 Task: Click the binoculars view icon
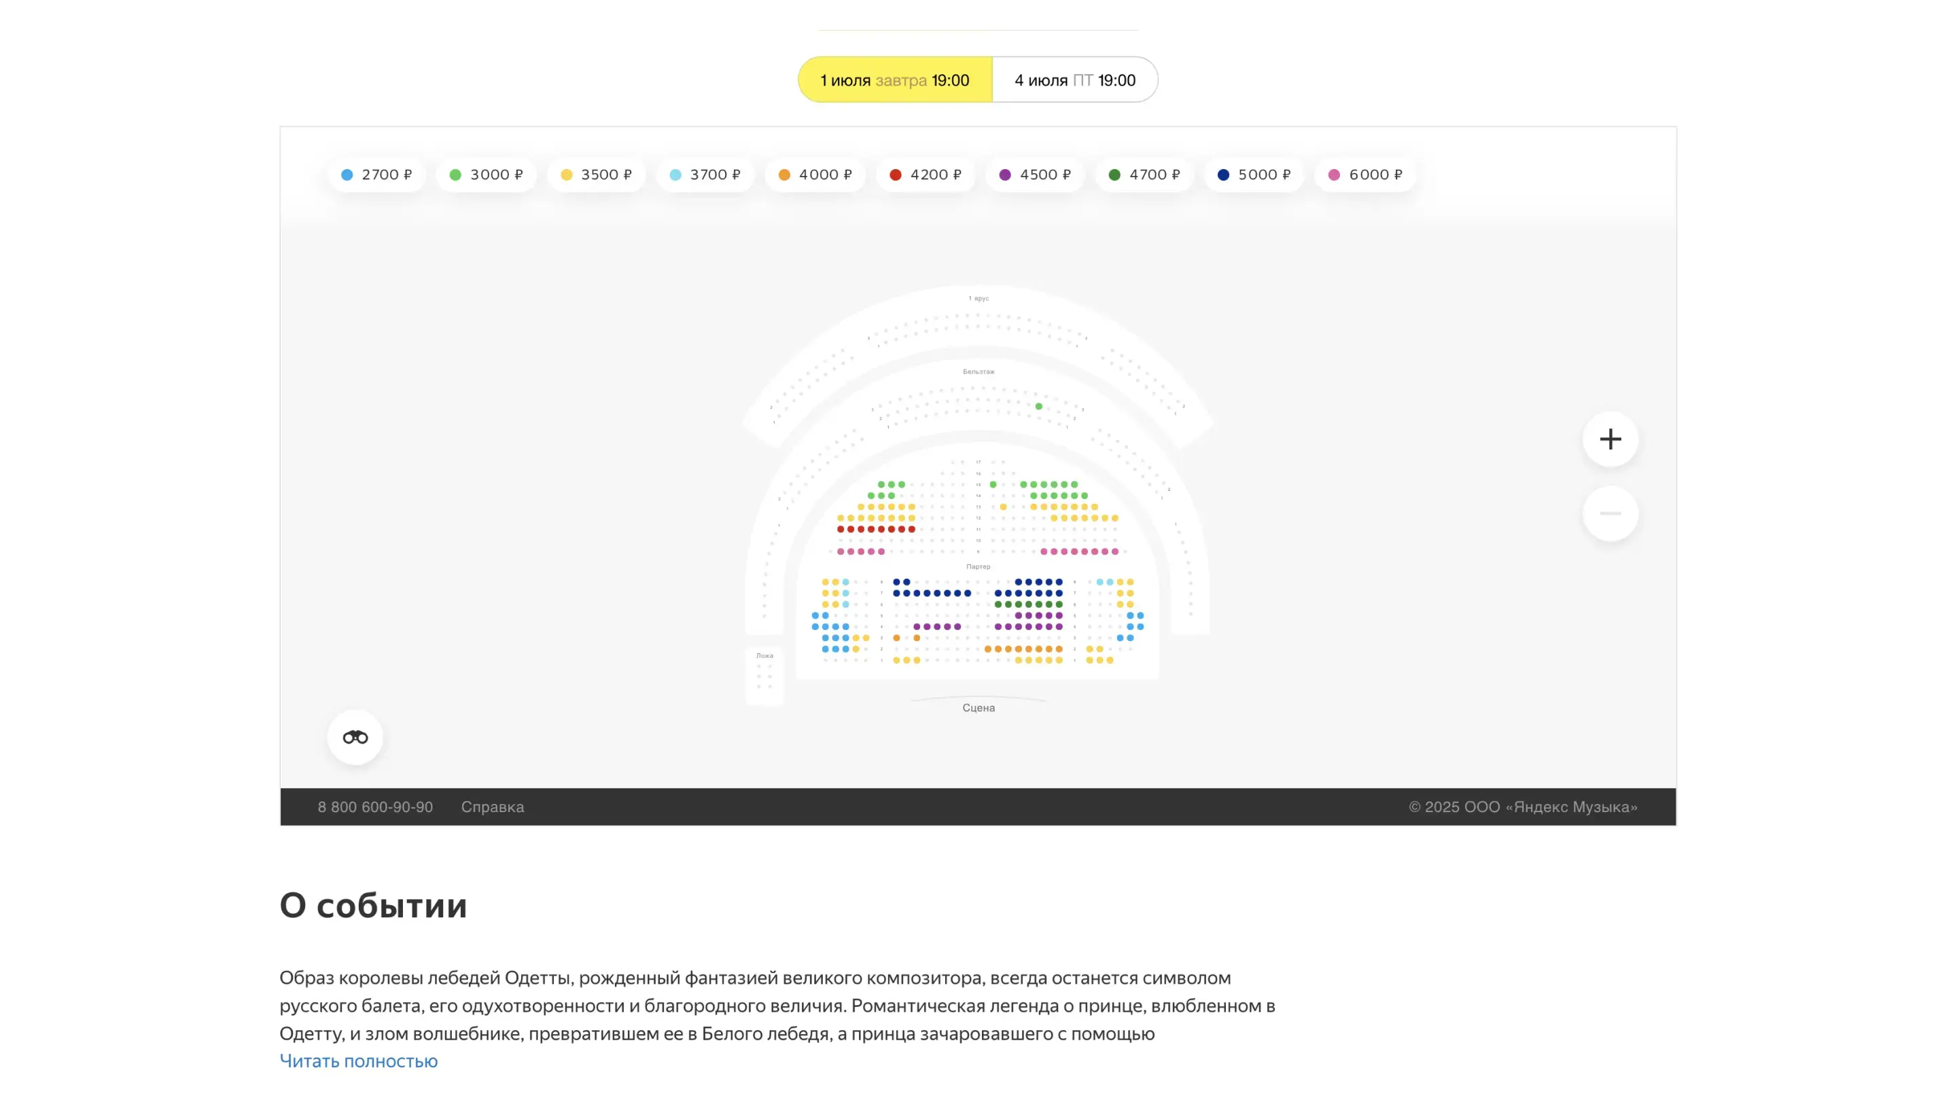click(355, 737)
